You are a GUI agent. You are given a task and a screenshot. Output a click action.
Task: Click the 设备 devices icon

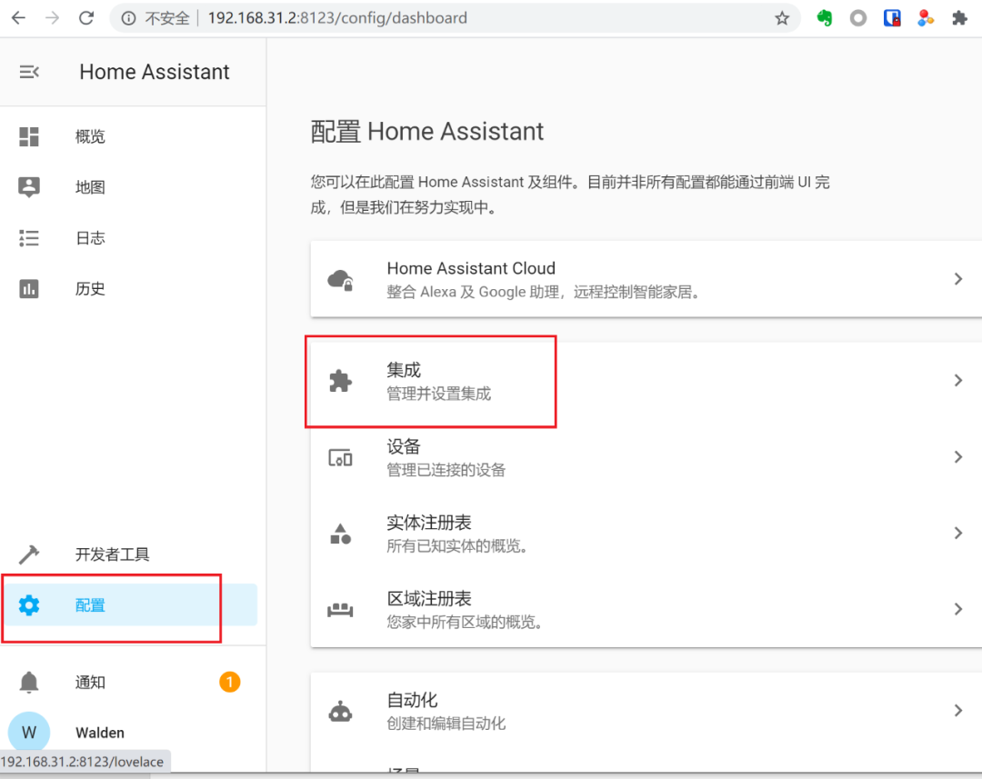(341, 458)
